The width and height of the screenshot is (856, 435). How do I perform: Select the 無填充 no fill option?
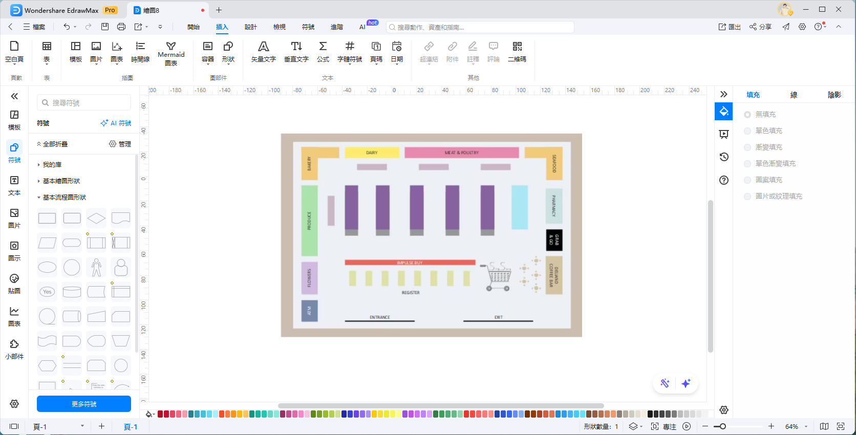747,115
